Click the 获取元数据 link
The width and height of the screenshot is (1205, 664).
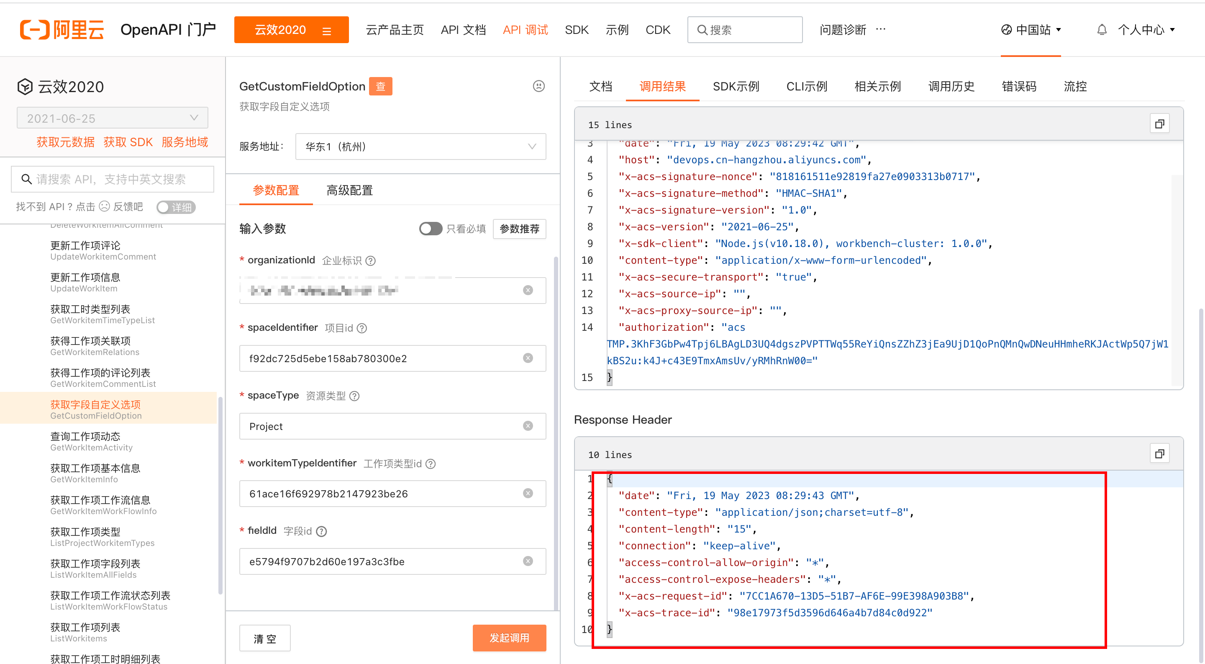[x=66, y=142]
